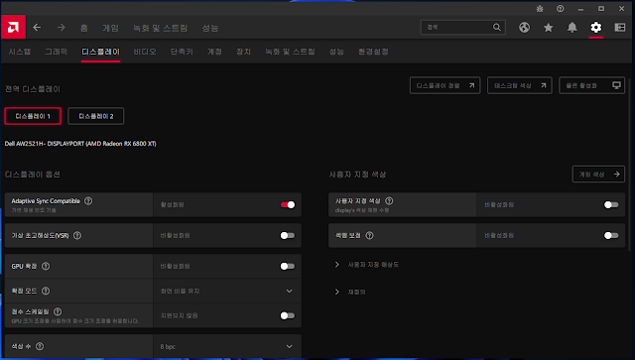Open the bug report icon in title bar
This screenshot has height=360, width=635.
point(540,9)
